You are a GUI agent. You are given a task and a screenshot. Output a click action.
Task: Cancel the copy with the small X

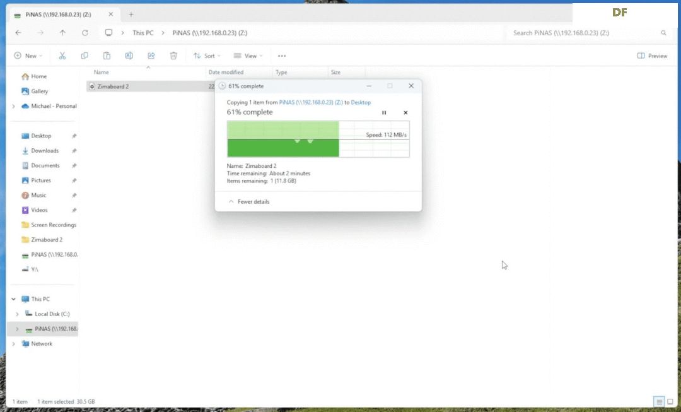pyautogui.click(x=405, y=112)
